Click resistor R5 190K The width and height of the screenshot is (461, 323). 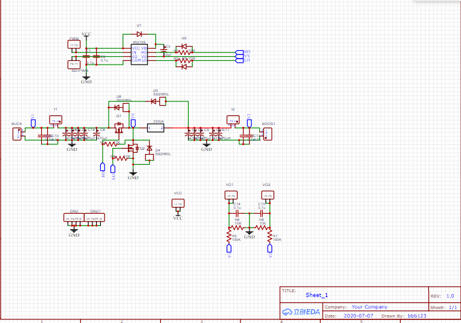229,236
